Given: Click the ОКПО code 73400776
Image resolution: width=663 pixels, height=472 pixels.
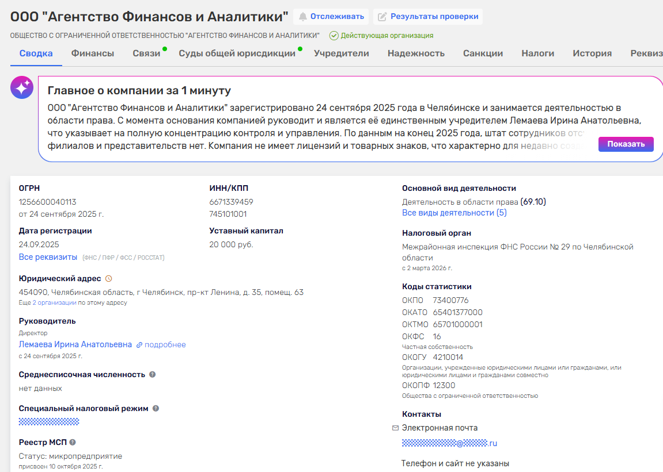Looking at the screenshot, I should [451, 300].
